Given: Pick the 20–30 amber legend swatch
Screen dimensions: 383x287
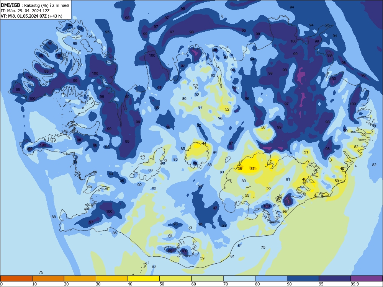Looking at the screenshot, I should (80, 279).
